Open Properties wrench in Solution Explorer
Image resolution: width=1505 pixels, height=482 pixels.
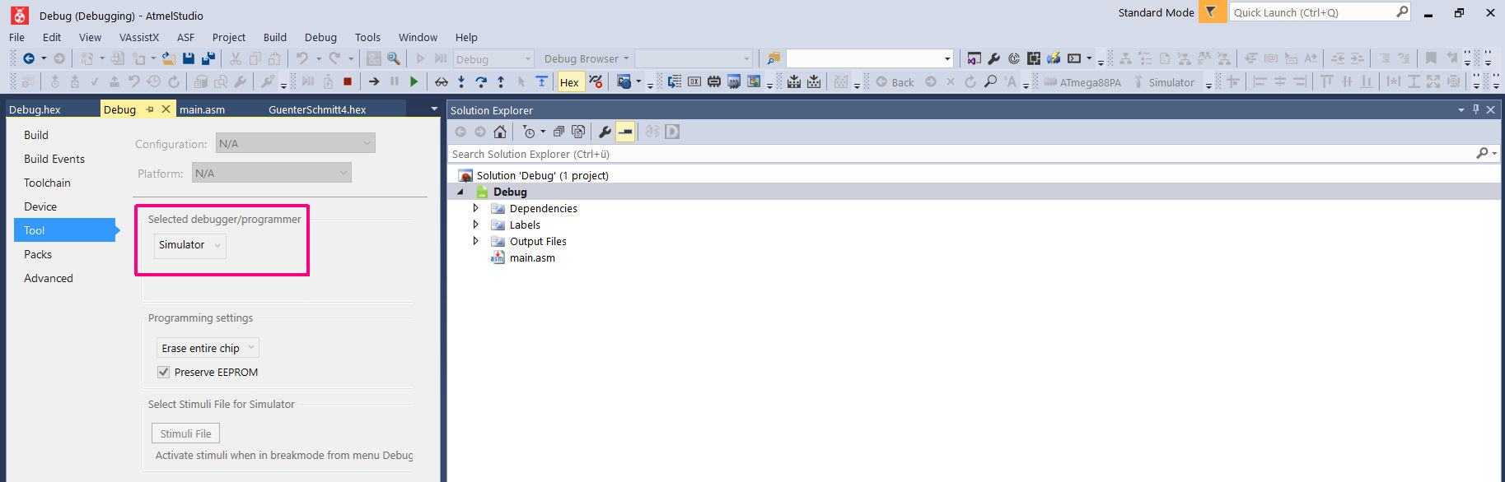[x=605, y=132]
